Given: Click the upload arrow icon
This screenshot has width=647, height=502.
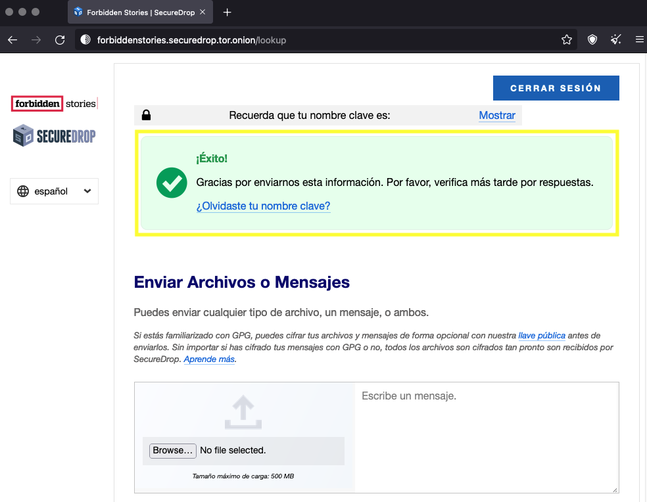Looking at the screenshot, I should [243, 412].
